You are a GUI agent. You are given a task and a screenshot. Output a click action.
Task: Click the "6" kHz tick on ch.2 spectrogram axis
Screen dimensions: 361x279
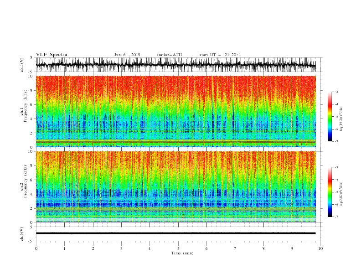pyautogui.click(x=32, y=180)
